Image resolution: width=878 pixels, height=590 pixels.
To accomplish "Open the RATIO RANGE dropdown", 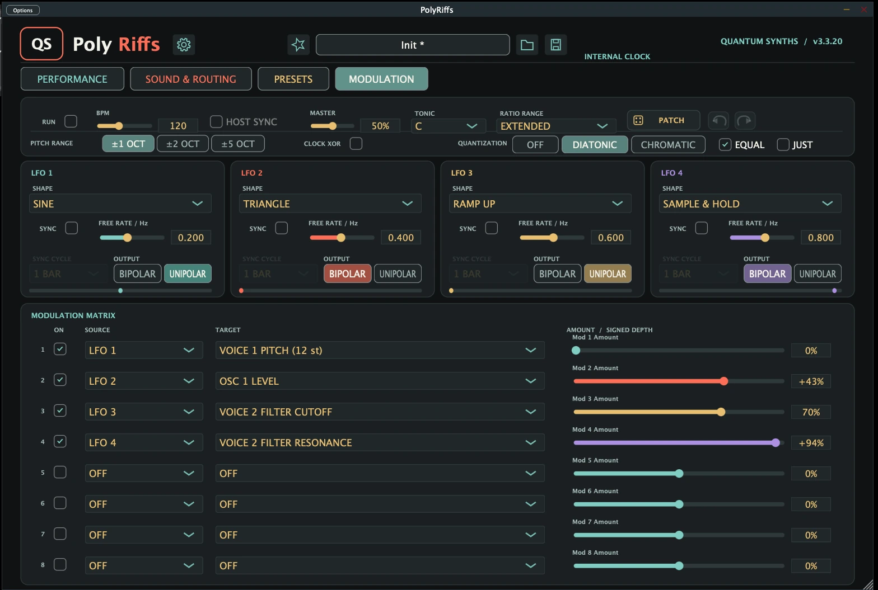I will pos(556,126).
